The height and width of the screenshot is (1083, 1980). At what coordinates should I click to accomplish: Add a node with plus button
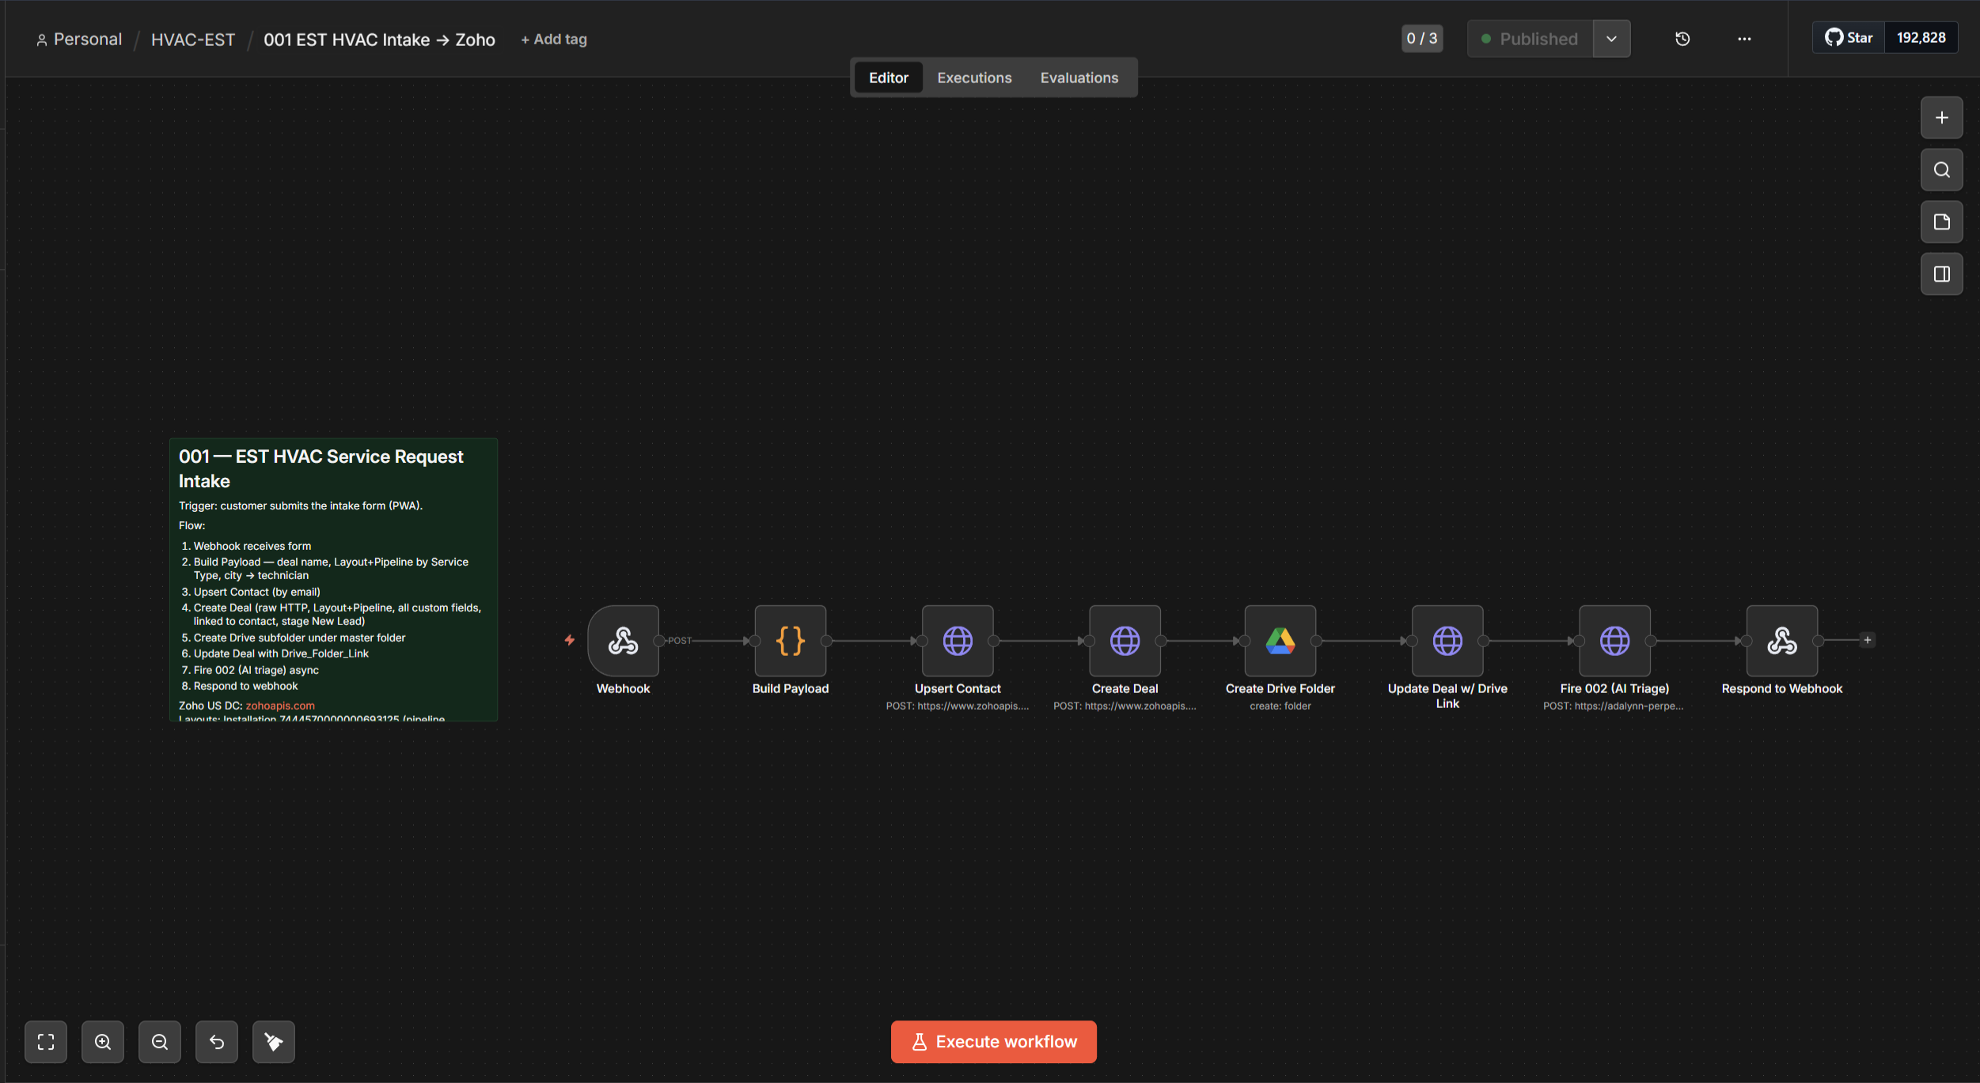click(x=1941, y=118)
